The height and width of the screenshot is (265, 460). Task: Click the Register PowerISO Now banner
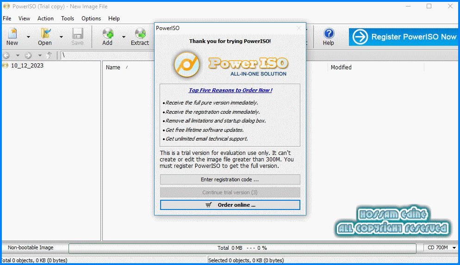[404, 37]
